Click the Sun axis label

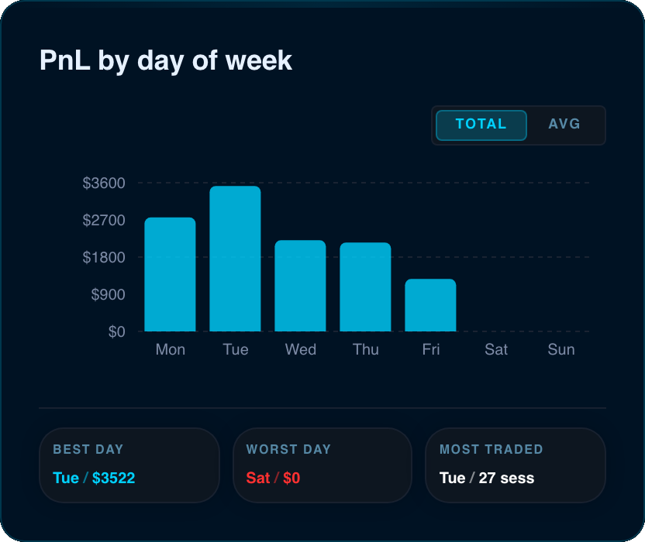click(x=561, y=350)
